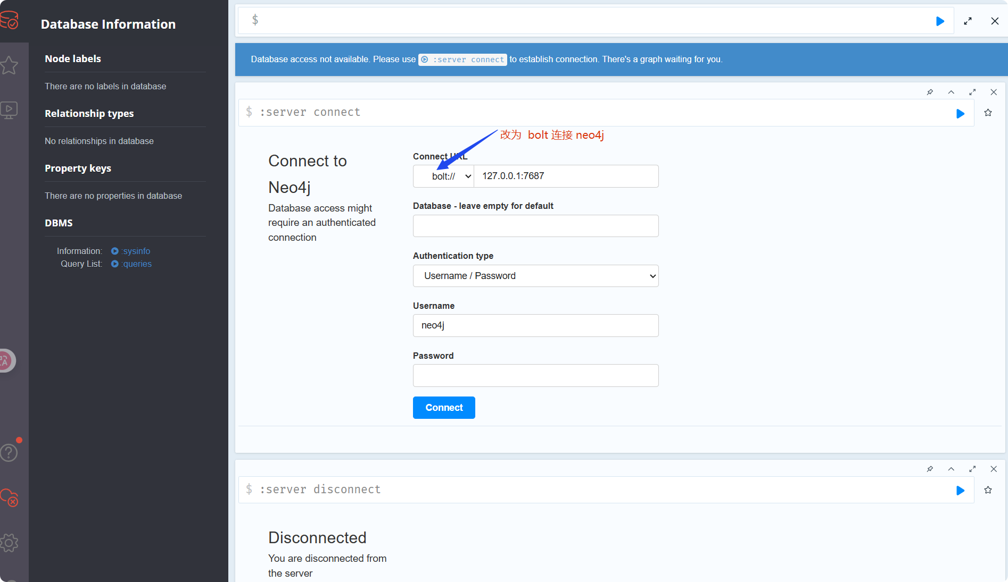
Task: Click the DBMS heading
Action: coord(59,223)
